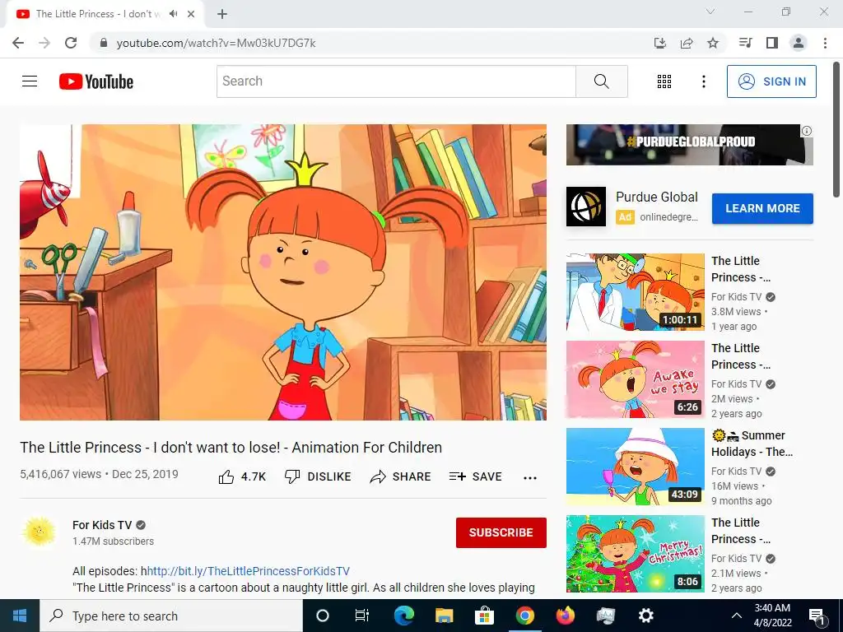Click the Windows taskbar search box
Viewport: 843px width, 632px height.
pyautogui.click(x=171, y=616)
